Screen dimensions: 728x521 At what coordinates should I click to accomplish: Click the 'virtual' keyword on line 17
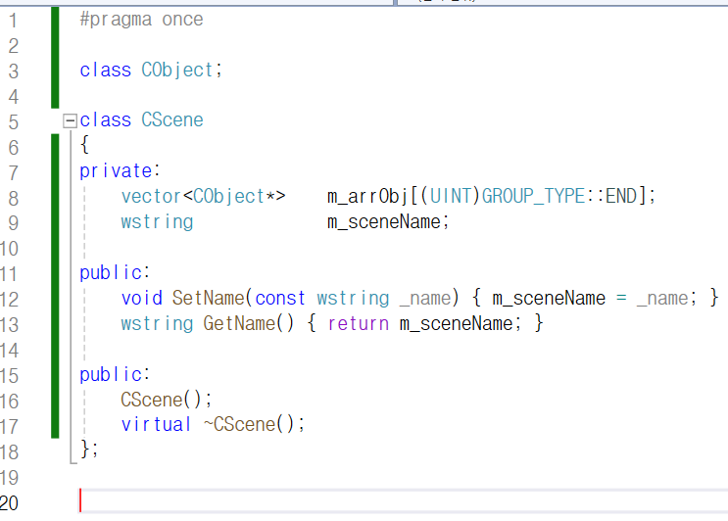click(x=156, y=424)
